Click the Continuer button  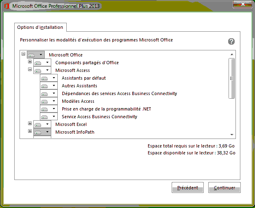click(224, 188)
